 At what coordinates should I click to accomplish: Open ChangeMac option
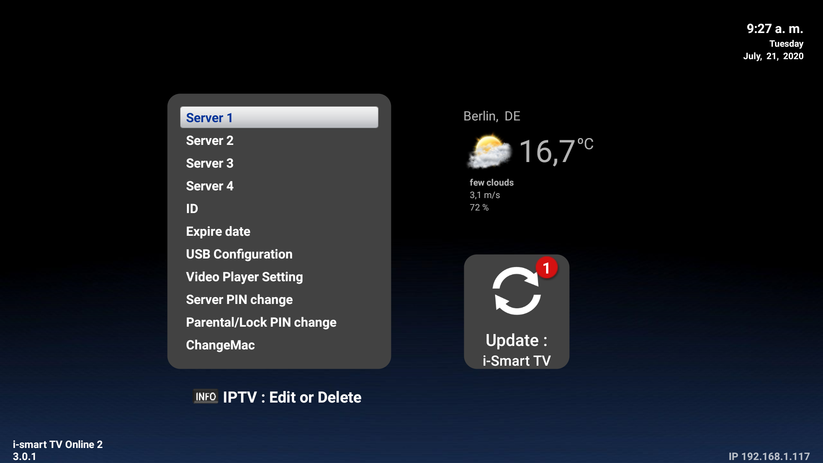(x=220, y=345)
